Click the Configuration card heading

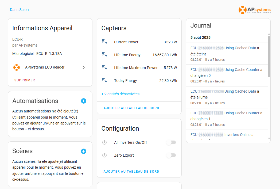pos(120,128)
